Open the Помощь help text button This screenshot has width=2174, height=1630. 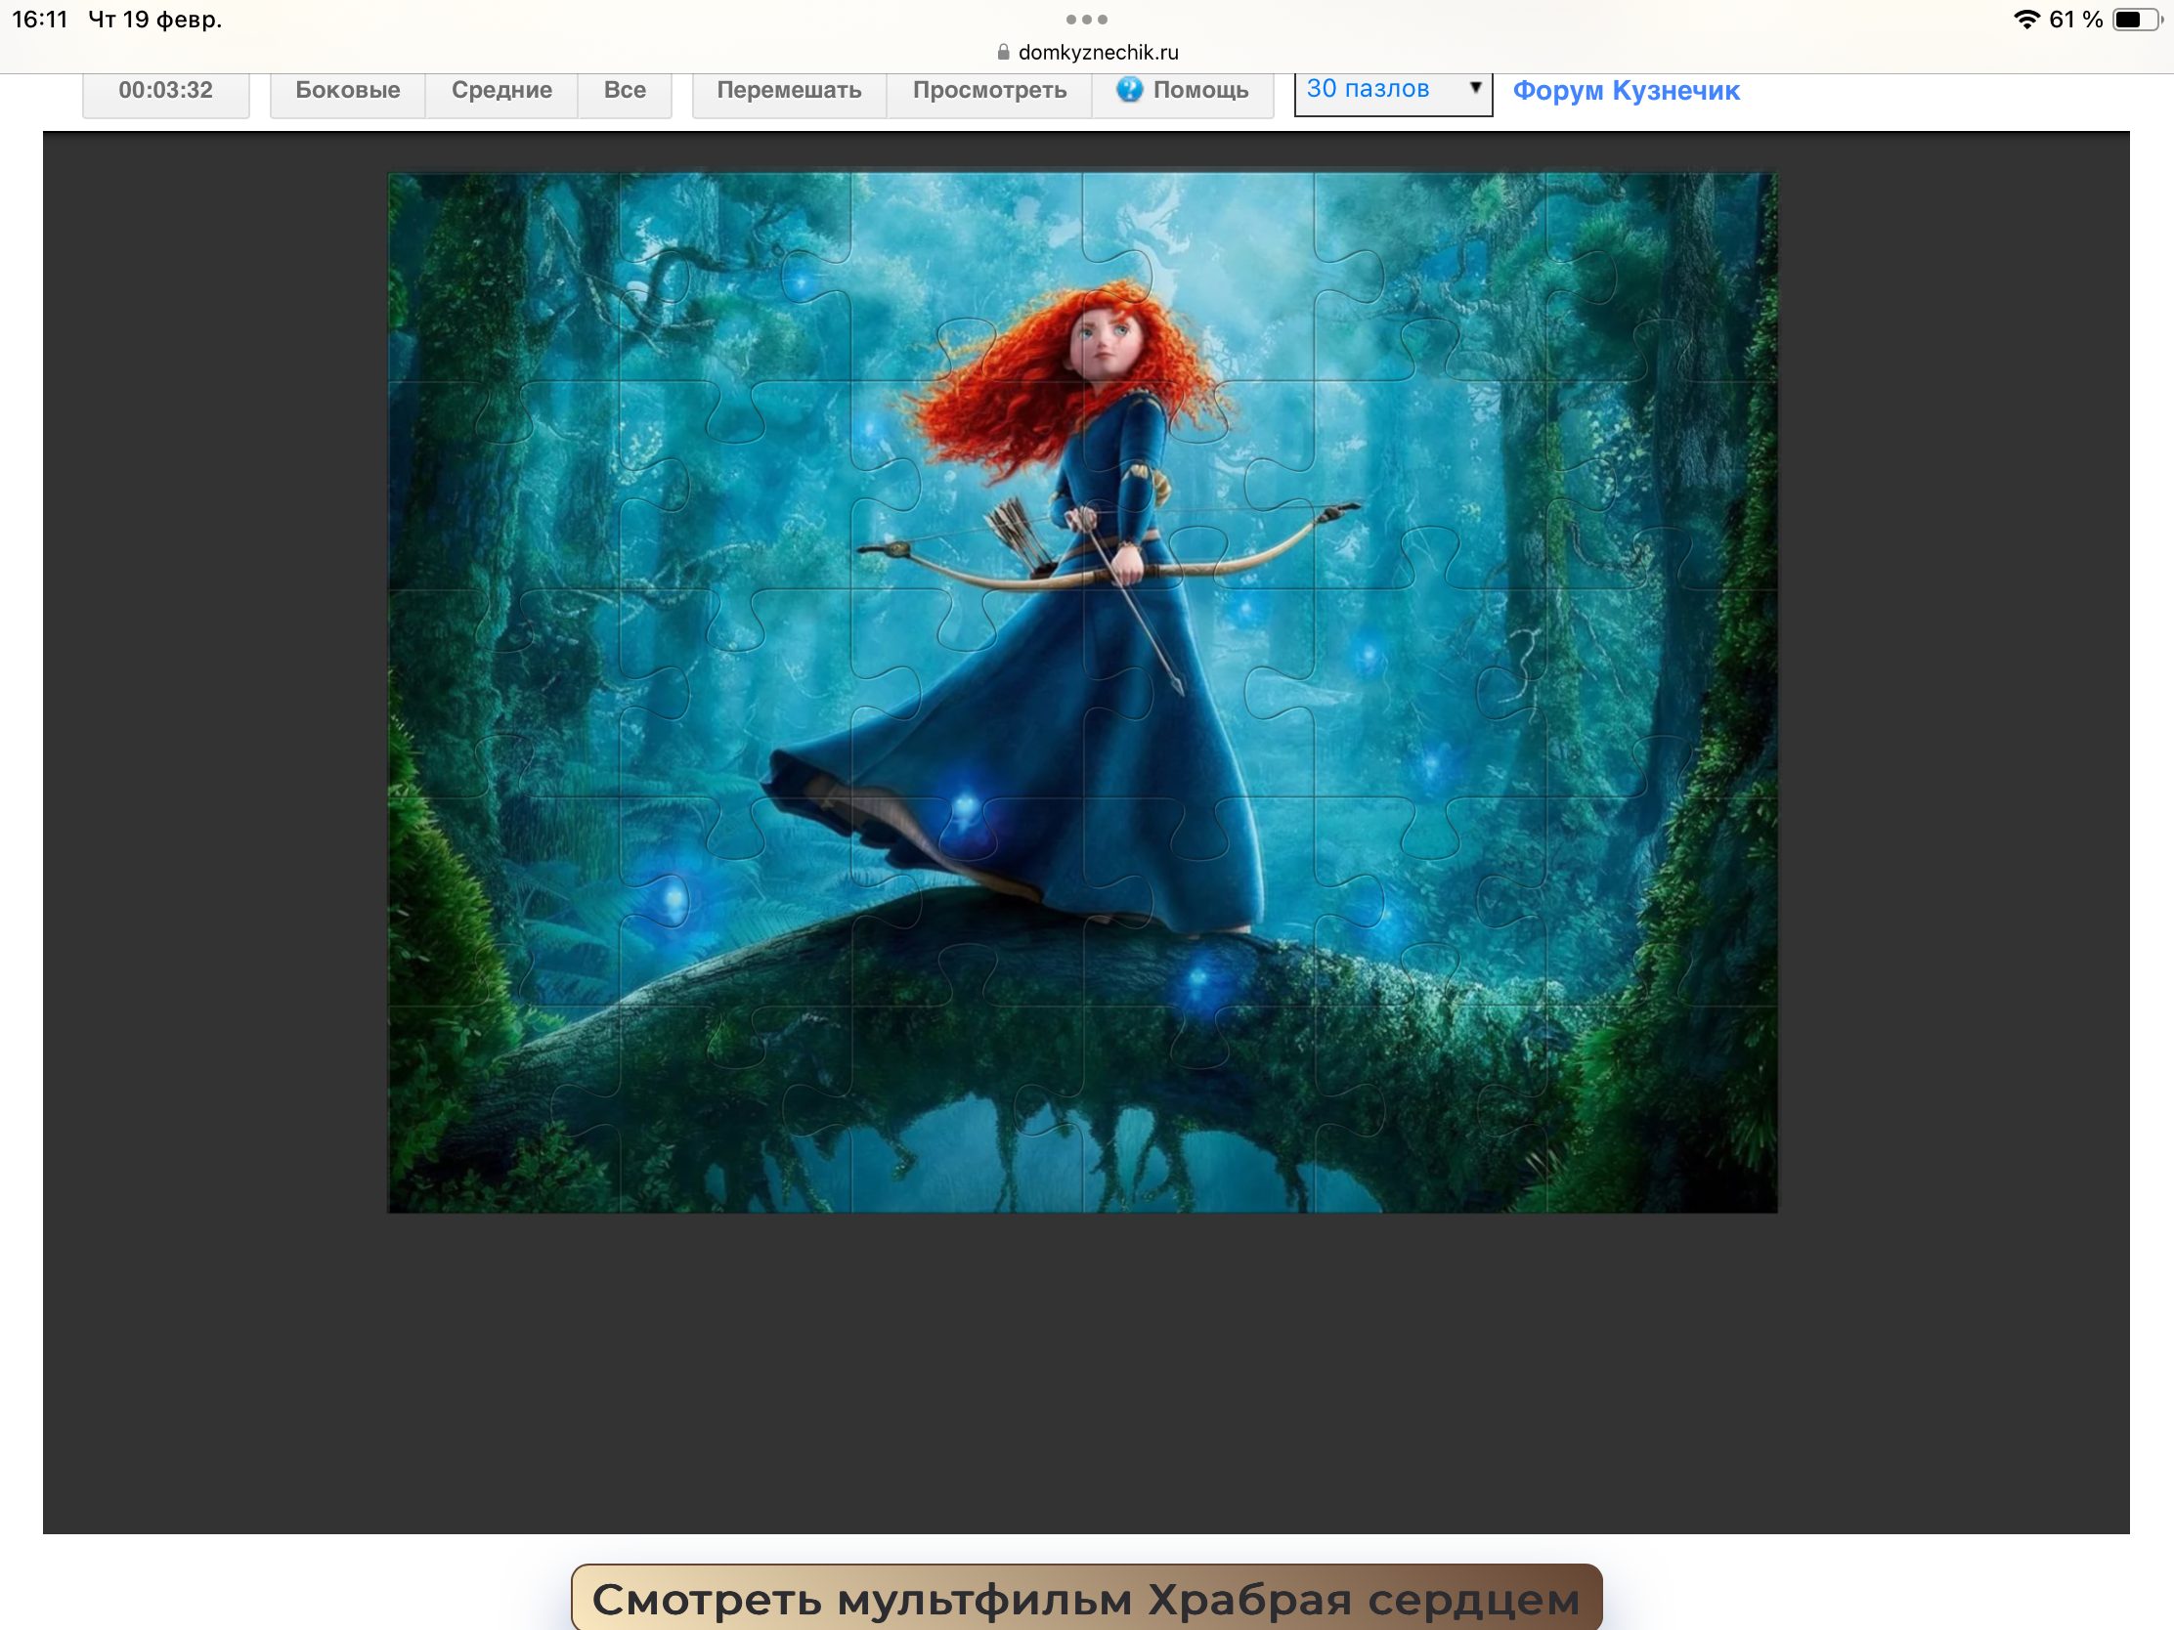pyautogui.click(x=1199, y=90)
